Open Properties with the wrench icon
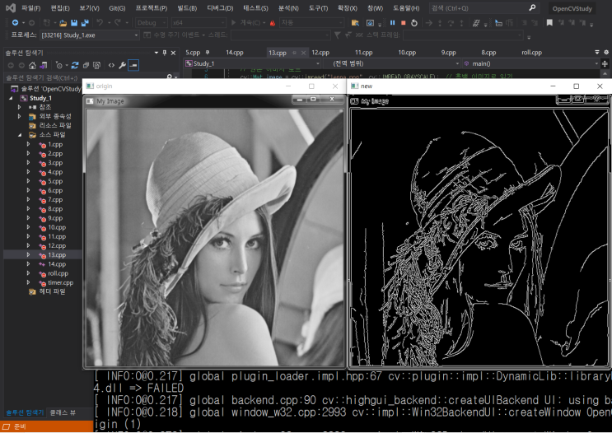Image resolution: width=612 pixels, height=433 pixels. pos(122,65)
